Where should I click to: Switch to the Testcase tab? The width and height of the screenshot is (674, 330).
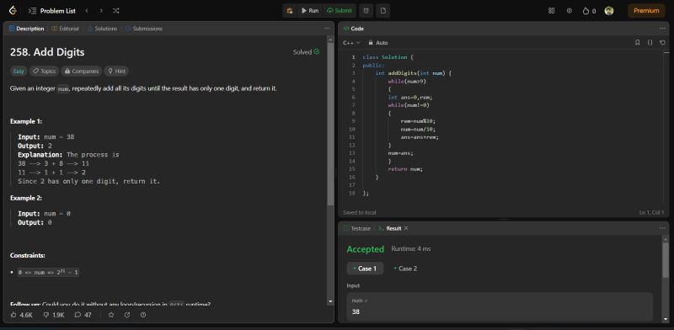(356, 229)
